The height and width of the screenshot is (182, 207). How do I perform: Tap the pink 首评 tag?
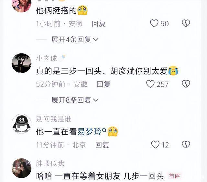coord(174,176)
